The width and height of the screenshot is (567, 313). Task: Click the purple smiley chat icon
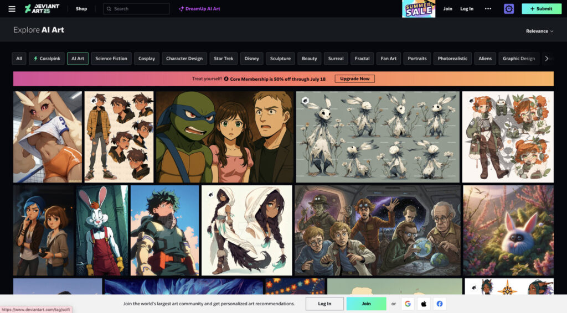pyautogui.click(x=509, y=9)
